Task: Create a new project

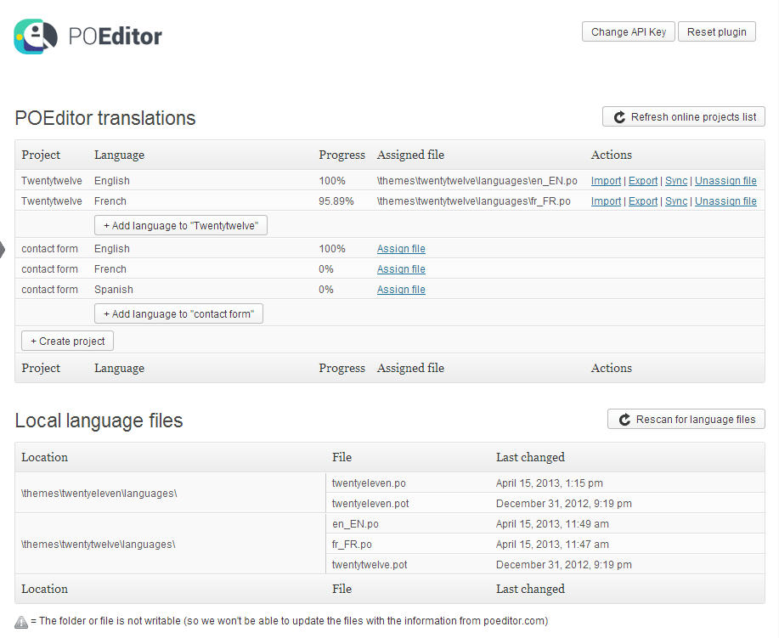Action: (x=67, y=342)
